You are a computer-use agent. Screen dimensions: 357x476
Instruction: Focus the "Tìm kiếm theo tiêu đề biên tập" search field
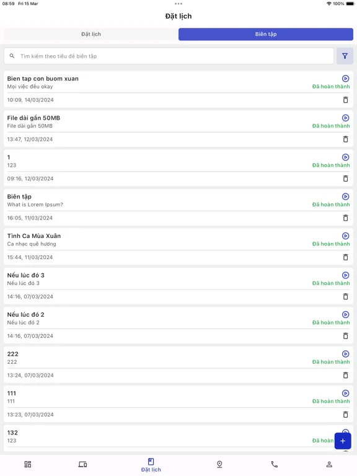(x=169, y=56)
